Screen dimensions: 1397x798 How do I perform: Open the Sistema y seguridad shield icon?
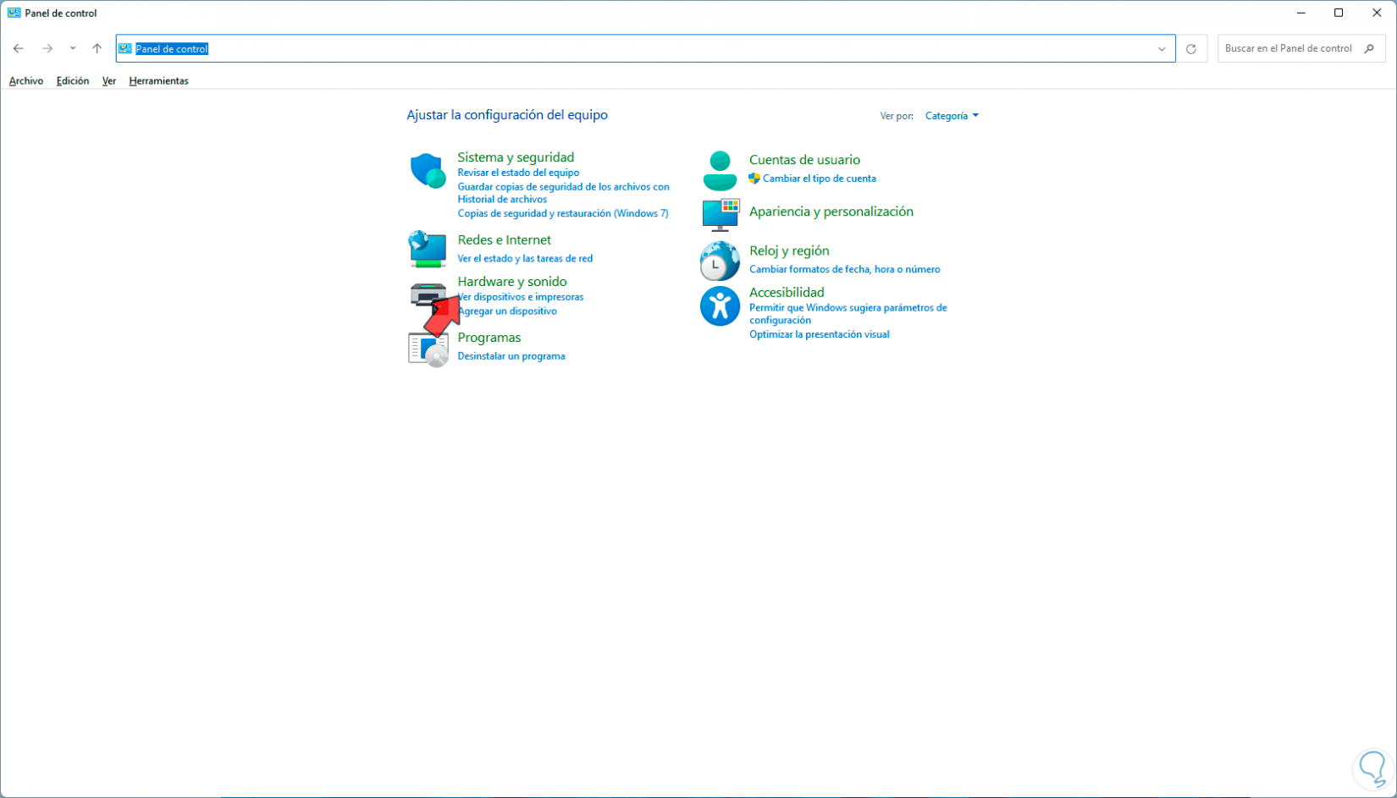428,171
